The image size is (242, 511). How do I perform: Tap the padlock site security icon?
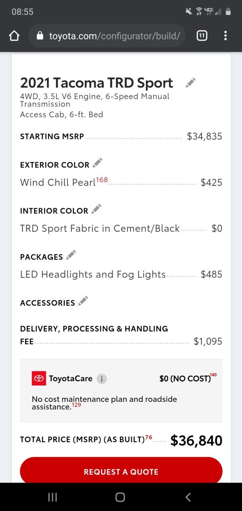40,36
